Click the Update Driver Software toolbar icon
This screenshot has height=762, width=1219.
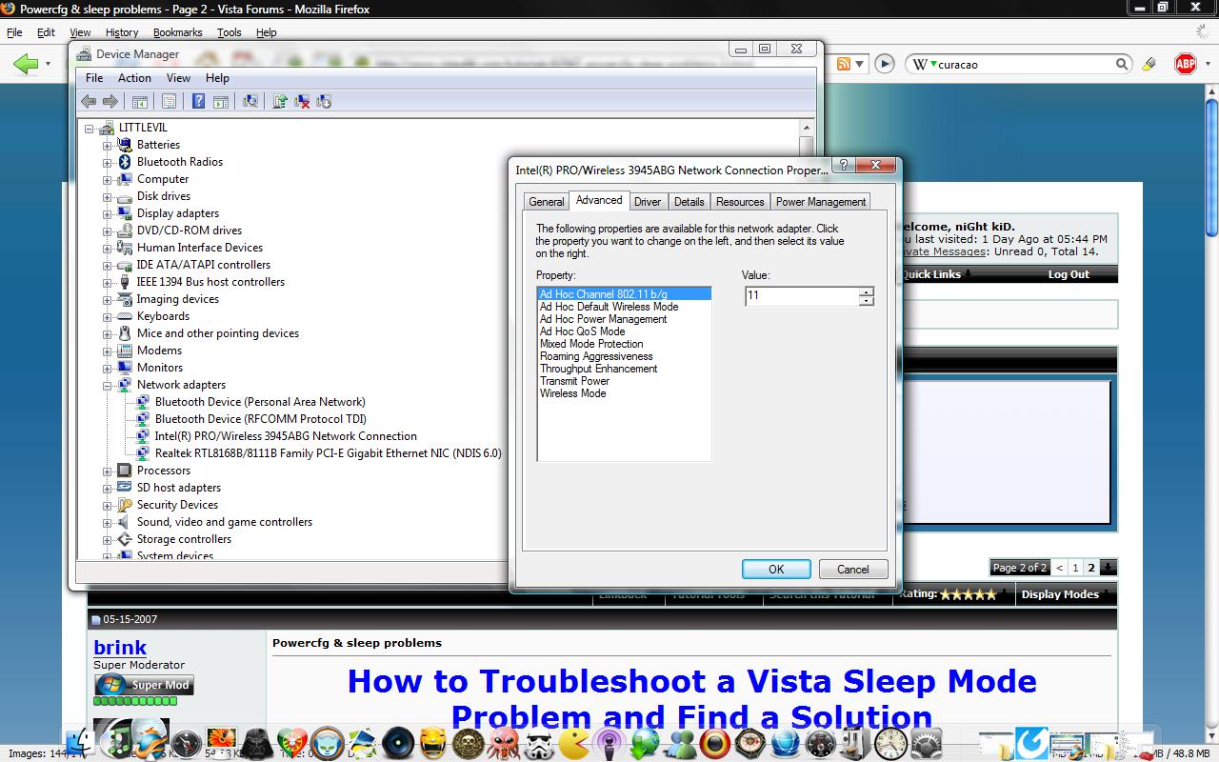280,101
